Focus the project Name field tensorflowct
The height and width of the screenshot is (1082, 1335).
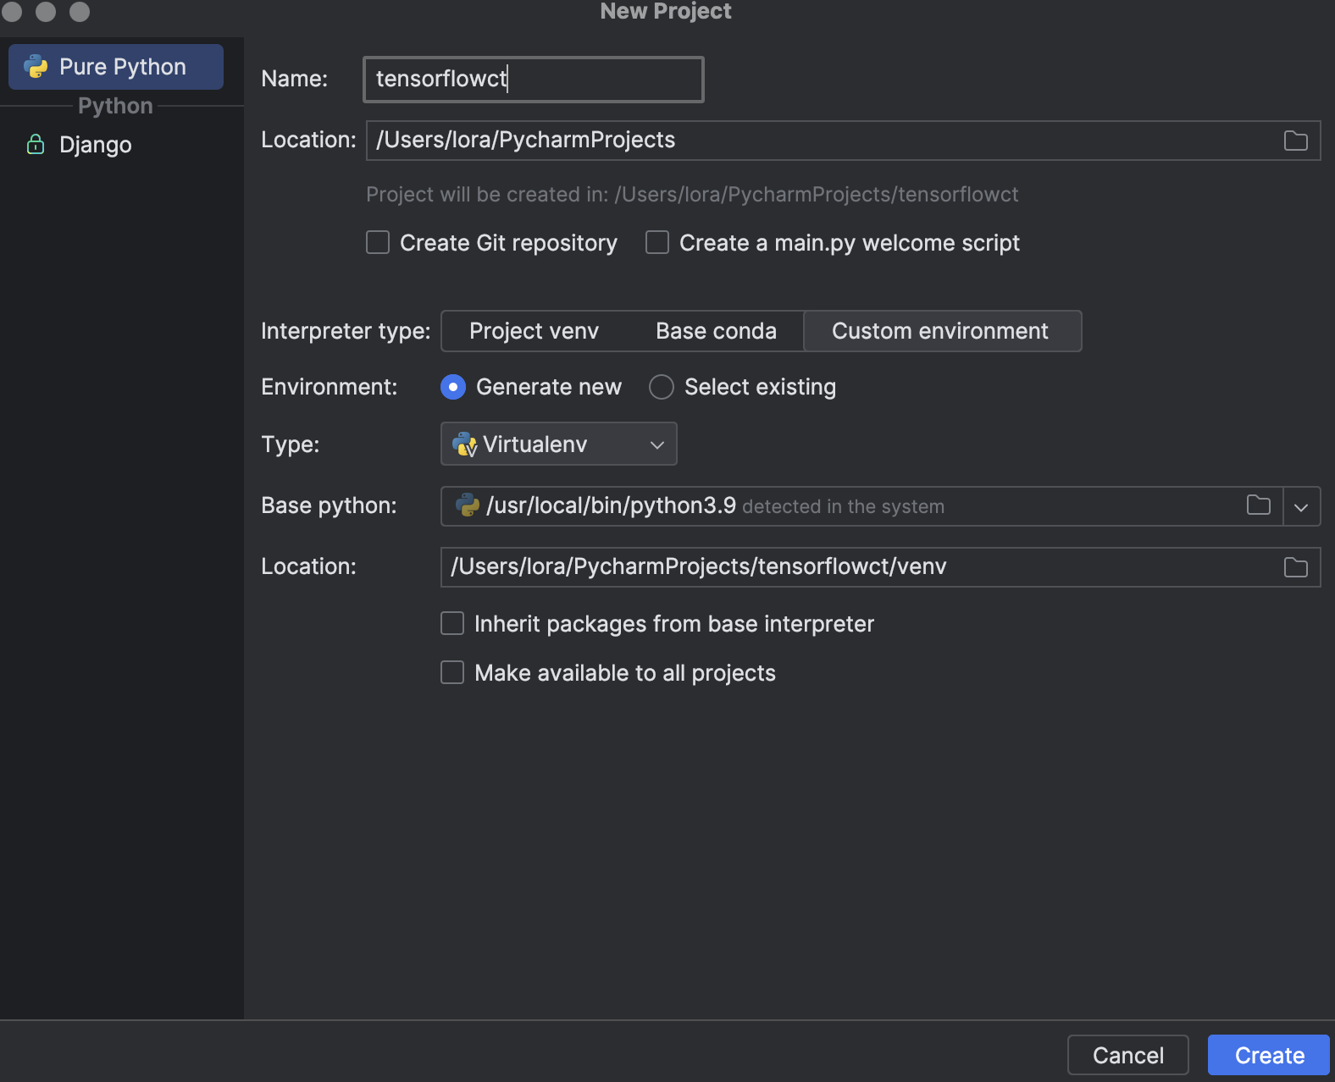click(x=534, y=80)
